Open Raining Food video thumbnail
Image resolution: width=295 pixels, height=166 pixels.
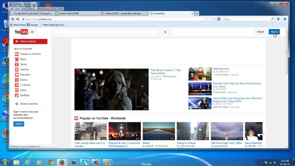tap(200, 74)
